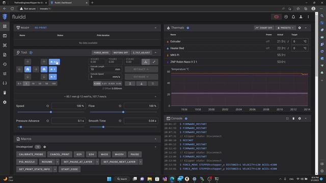Click the Extruder target temperature field
The height and width of the screenshot is (183, 326).
pos(300,42)
